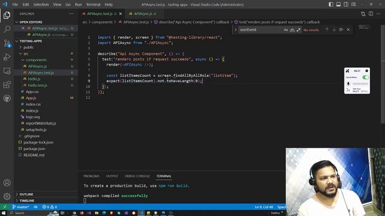Open the File menu
Image resolution: width=385 pixels, height=216 pixels.
(x=15, y=4)
